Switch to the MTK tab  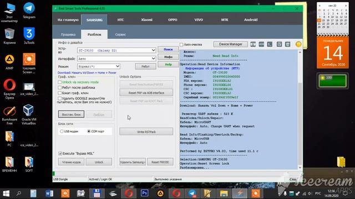click(x=225, y=20)
